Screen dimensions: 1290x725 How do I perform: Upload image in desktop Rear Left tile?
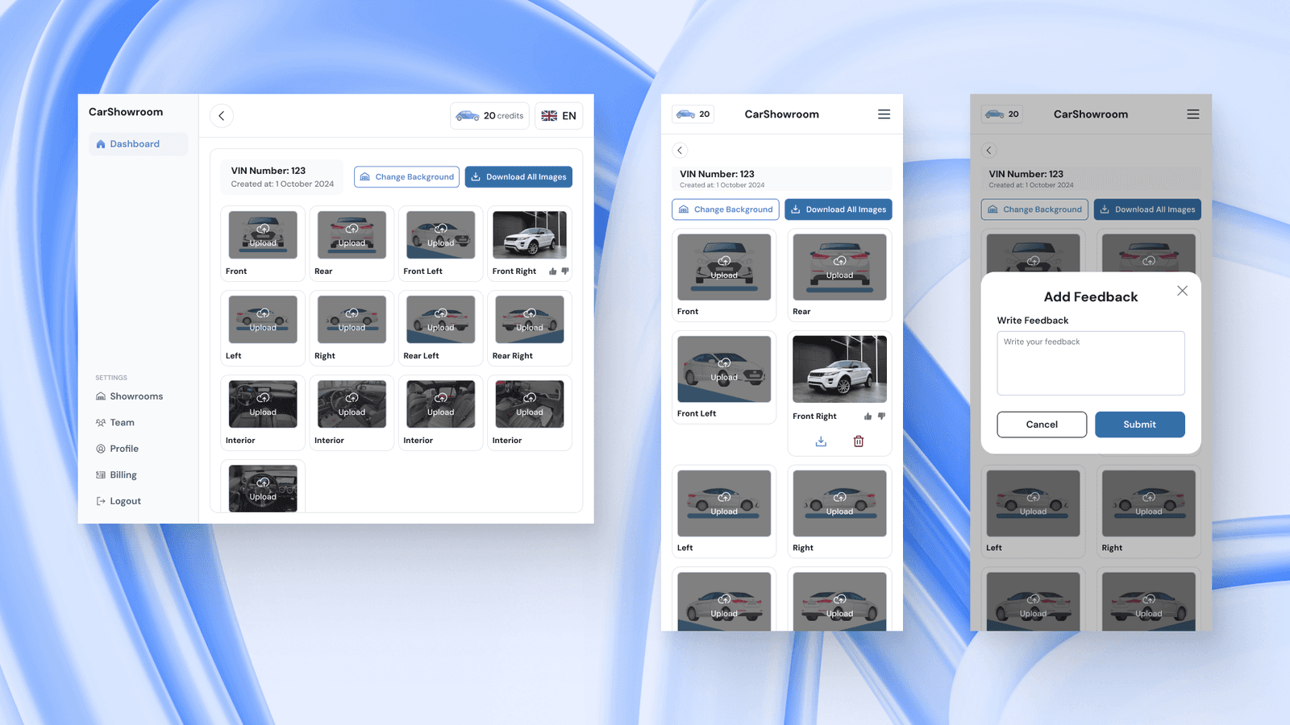[441, 319]
